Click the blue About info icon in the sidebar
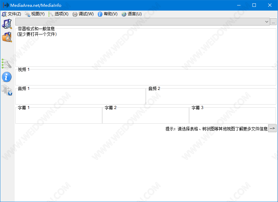 pos(7,77)
